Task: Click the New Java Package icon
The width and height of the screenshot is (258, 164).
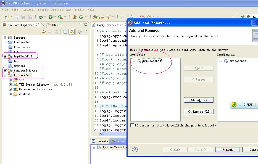Action: click(x=75, y=17)
